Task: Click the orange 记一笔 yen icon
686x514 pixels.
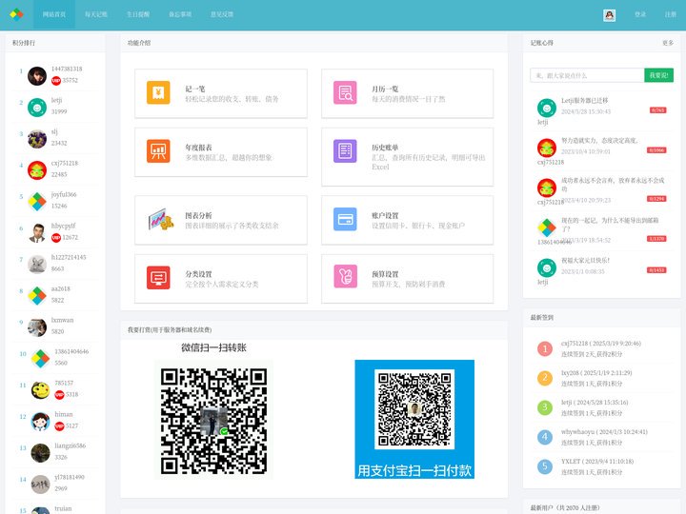Action: tap(158, 92)
